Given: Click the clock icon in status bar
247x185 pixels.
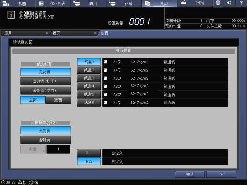Looking at the screenshot, I should click(x=3, y=182).
